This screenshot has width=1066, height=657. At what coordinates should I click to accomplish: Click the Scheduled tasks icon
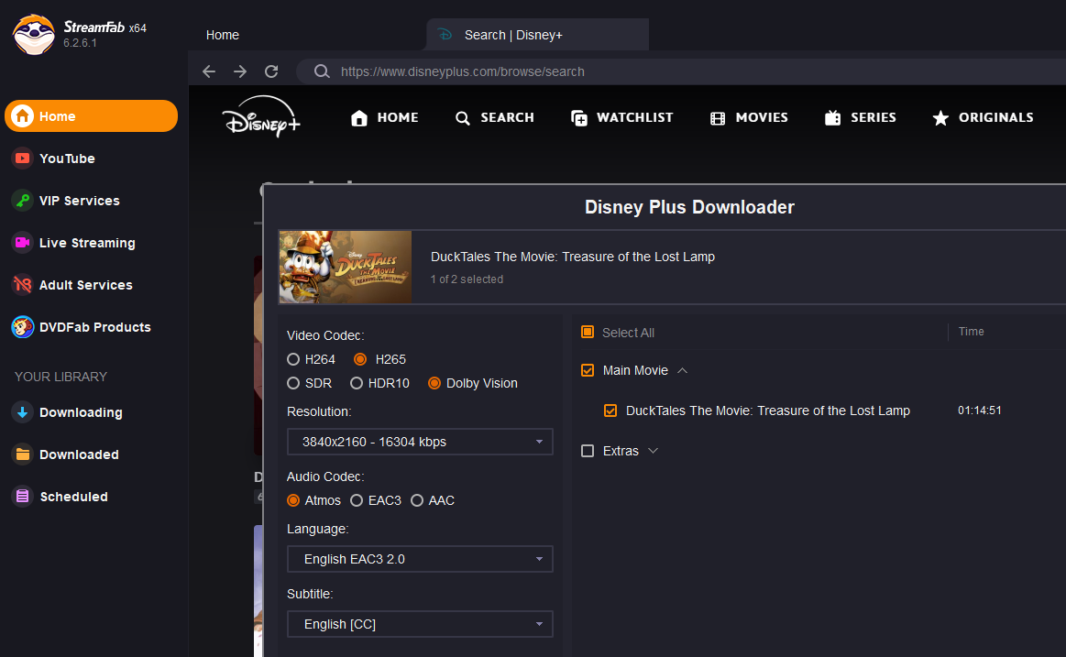22,497
